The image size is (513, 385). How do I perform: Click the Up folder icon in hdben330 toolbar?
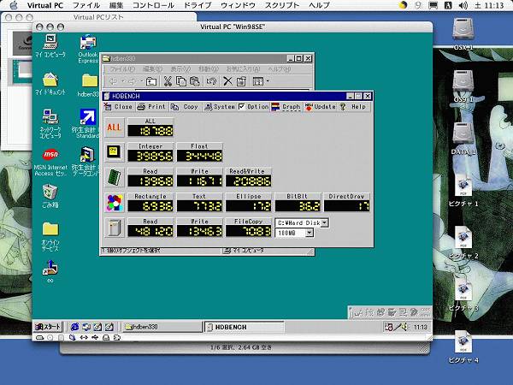pyautogui.click(x=151, y=81)
